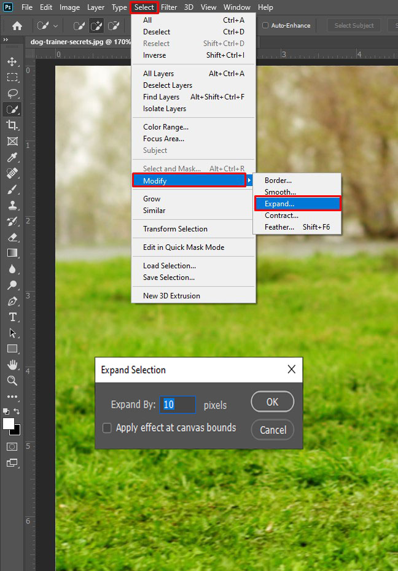Reset default foreground and background colors

pos(6,411)
